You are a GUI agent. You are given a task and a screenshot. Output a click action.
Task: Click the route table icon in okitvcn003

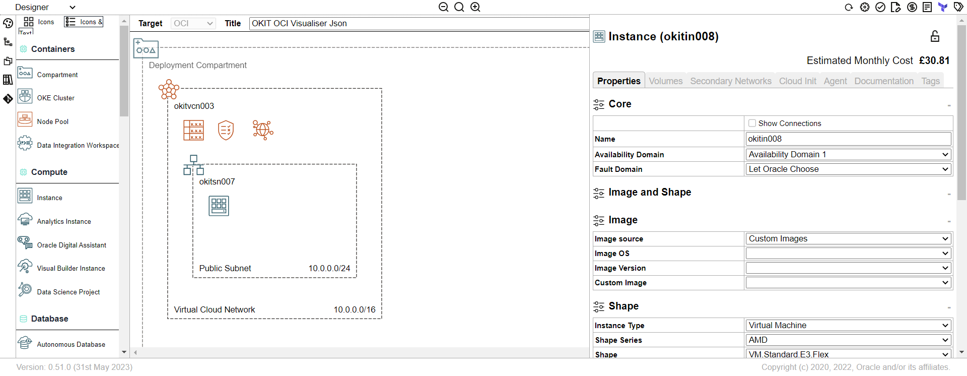pos(194,130)
